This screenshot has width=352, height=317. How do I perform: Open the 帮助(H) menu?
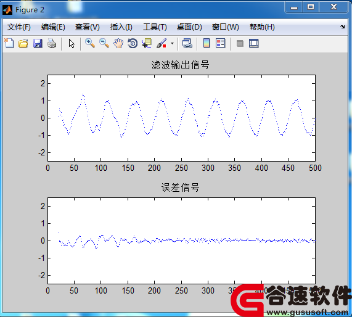point(262,27)
